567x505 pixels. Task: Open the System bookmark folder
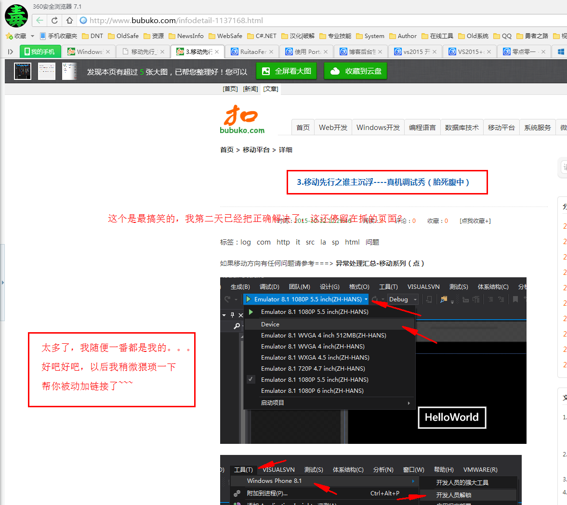point(370,36)
